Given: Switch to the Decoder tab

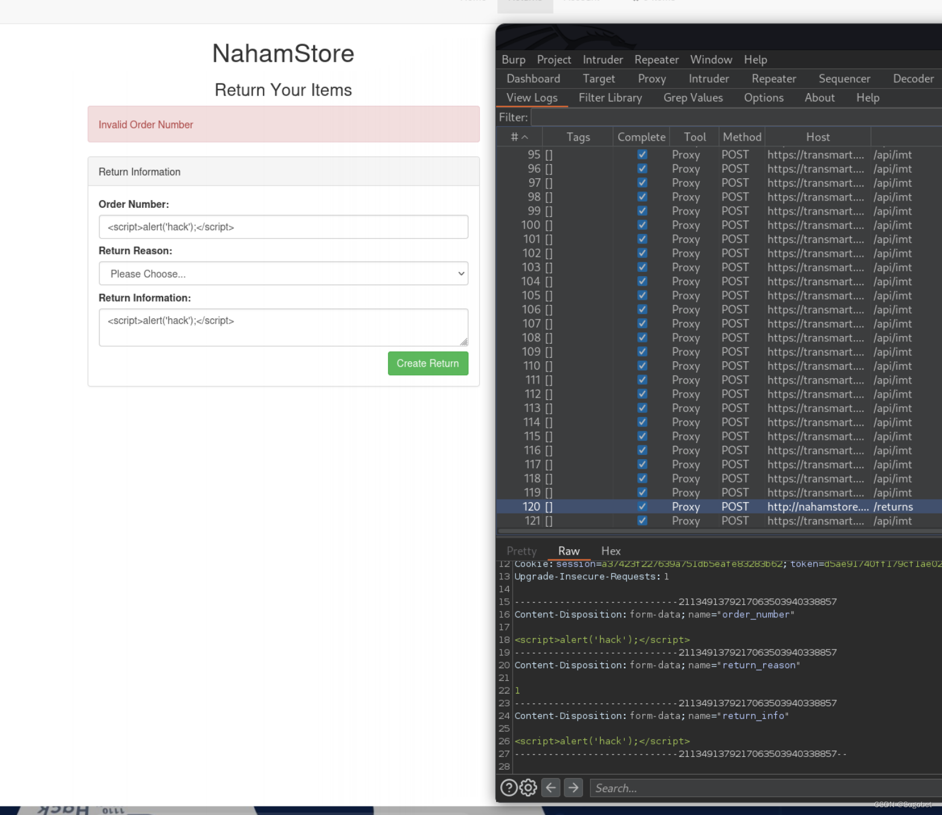Looking at the screenshot, I should coord(913,79).
